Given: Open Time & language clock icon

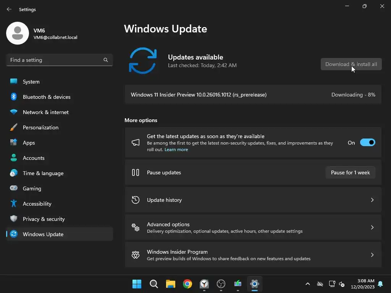Looking at the screenshot, I should click(x=14, y=173).
